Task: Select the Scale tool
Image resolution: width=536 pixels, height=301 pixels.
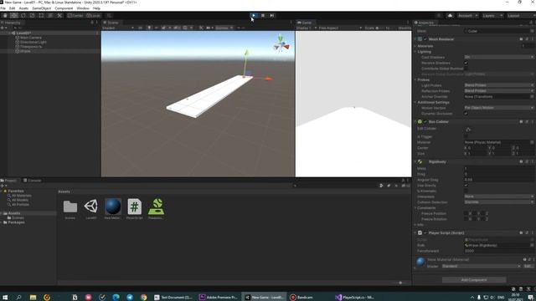Action: coord(32,15)
